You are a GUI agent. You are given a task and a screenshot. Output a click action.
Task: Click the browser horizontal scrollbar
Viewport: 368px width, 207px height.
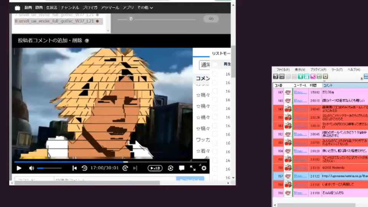87,183
